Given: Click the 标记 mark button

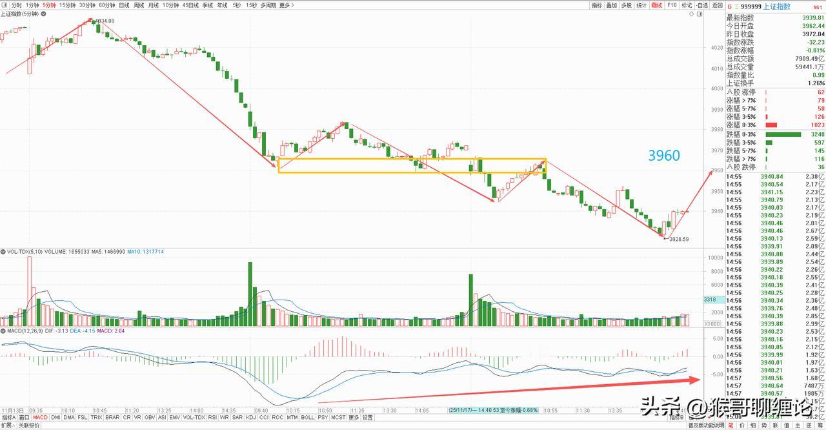Looking at the screenshot, I should pyautogui.click(x=687, y=5).
